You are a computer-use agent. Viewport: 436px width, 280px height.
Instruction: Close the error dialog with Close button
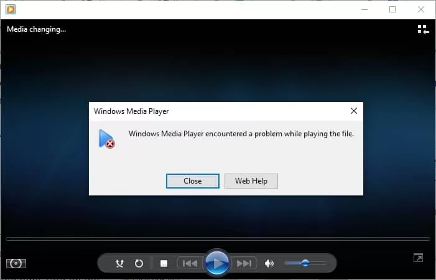click(x=192, y=181)
